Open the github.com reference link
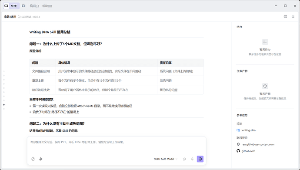This screenshot has width=300, height=170. (x=246, y=151)
